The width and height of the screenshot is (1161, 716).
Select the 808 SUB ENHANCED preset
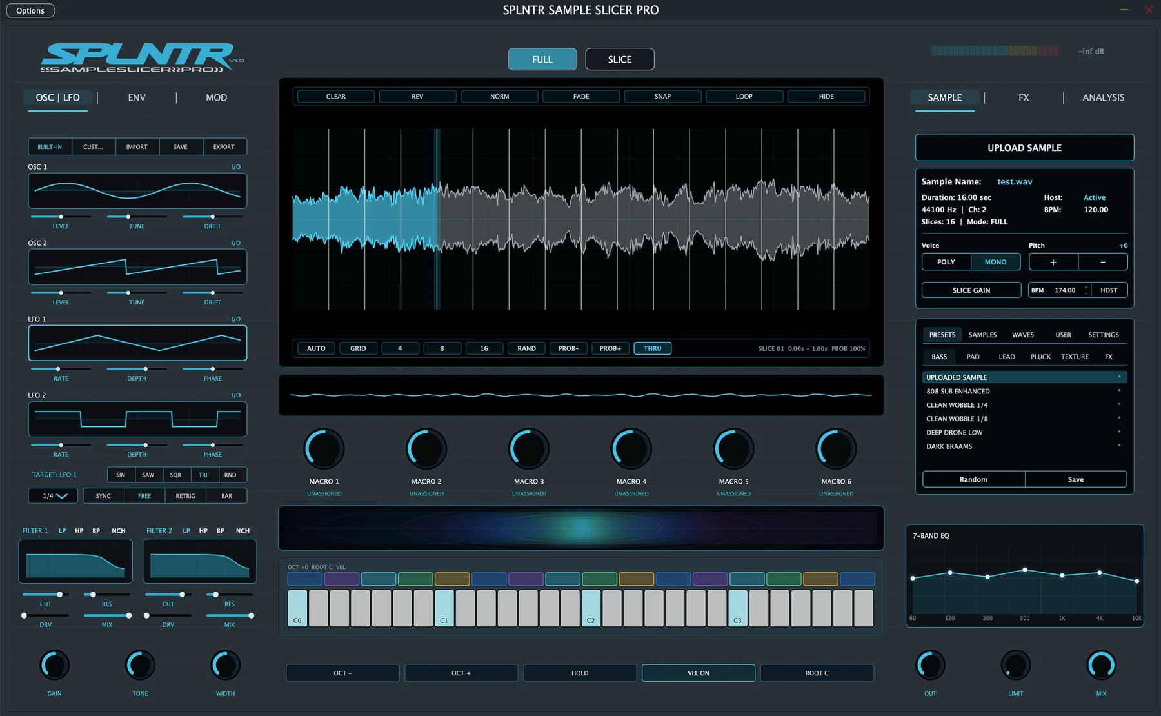[1024, 391]
